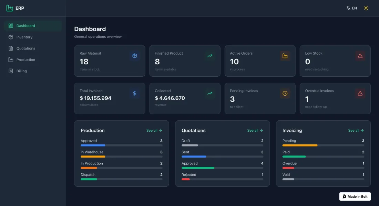Click the Quotations panel heading

pyautogui.click(x=193, y=130)
